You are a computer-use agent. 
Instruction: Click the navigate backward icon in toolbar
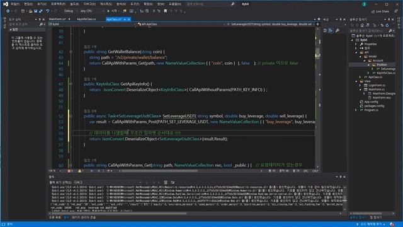pos(8,11)
